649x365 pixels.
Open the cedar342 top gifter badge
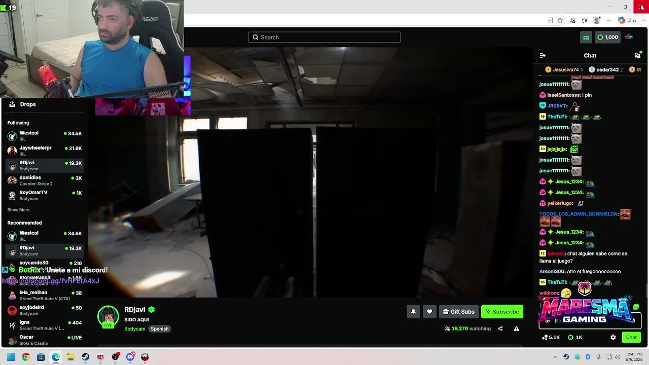point(605,69)
